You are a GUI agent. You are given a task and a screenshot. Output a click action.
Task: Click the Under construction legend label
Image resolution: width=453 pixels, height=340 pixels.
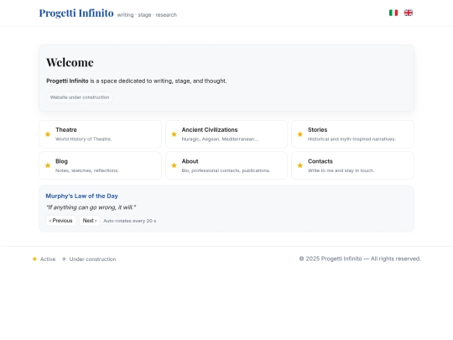pyautogui.click(x=92, y=259)
